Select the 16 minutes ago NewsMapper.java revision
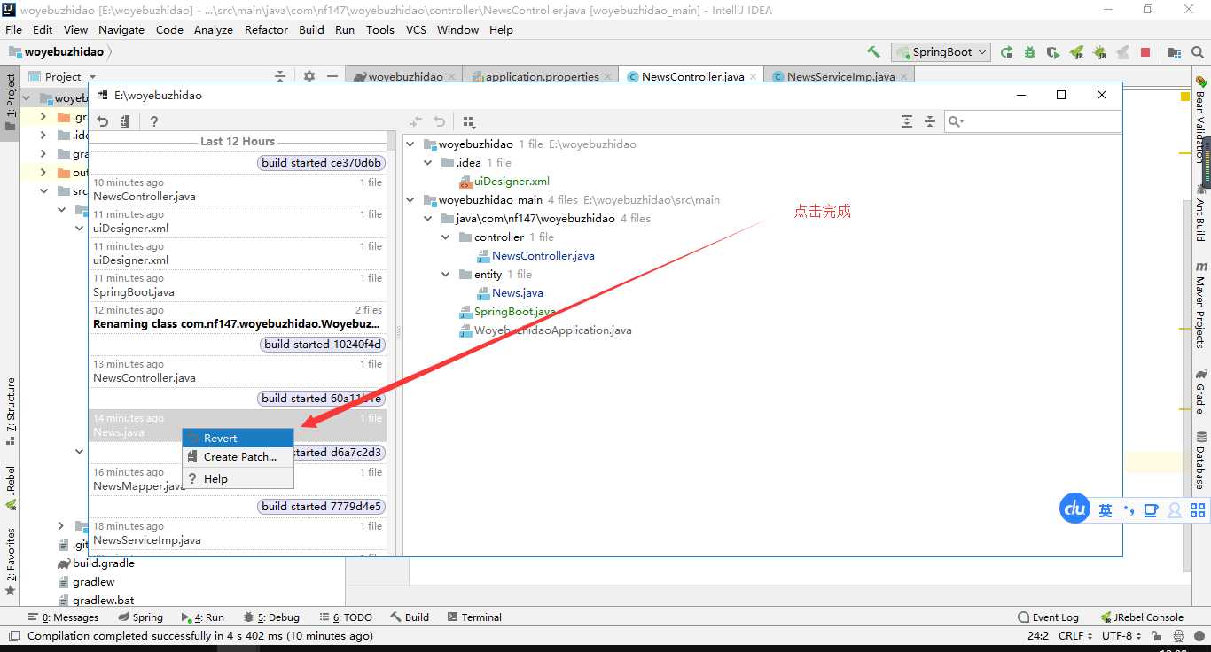 click(238, 479)
